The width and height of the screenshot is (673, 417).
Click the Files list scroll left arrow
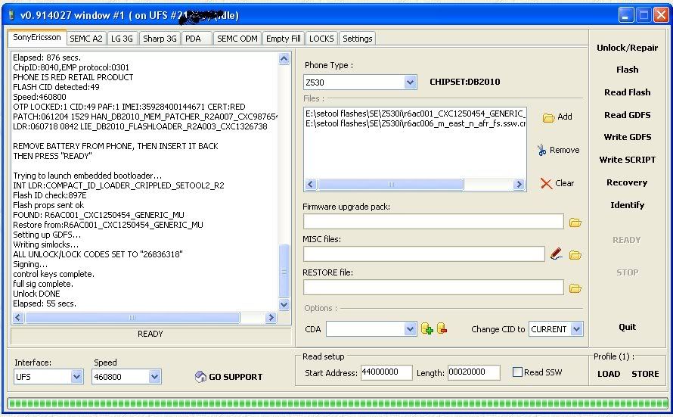[312, 185]
